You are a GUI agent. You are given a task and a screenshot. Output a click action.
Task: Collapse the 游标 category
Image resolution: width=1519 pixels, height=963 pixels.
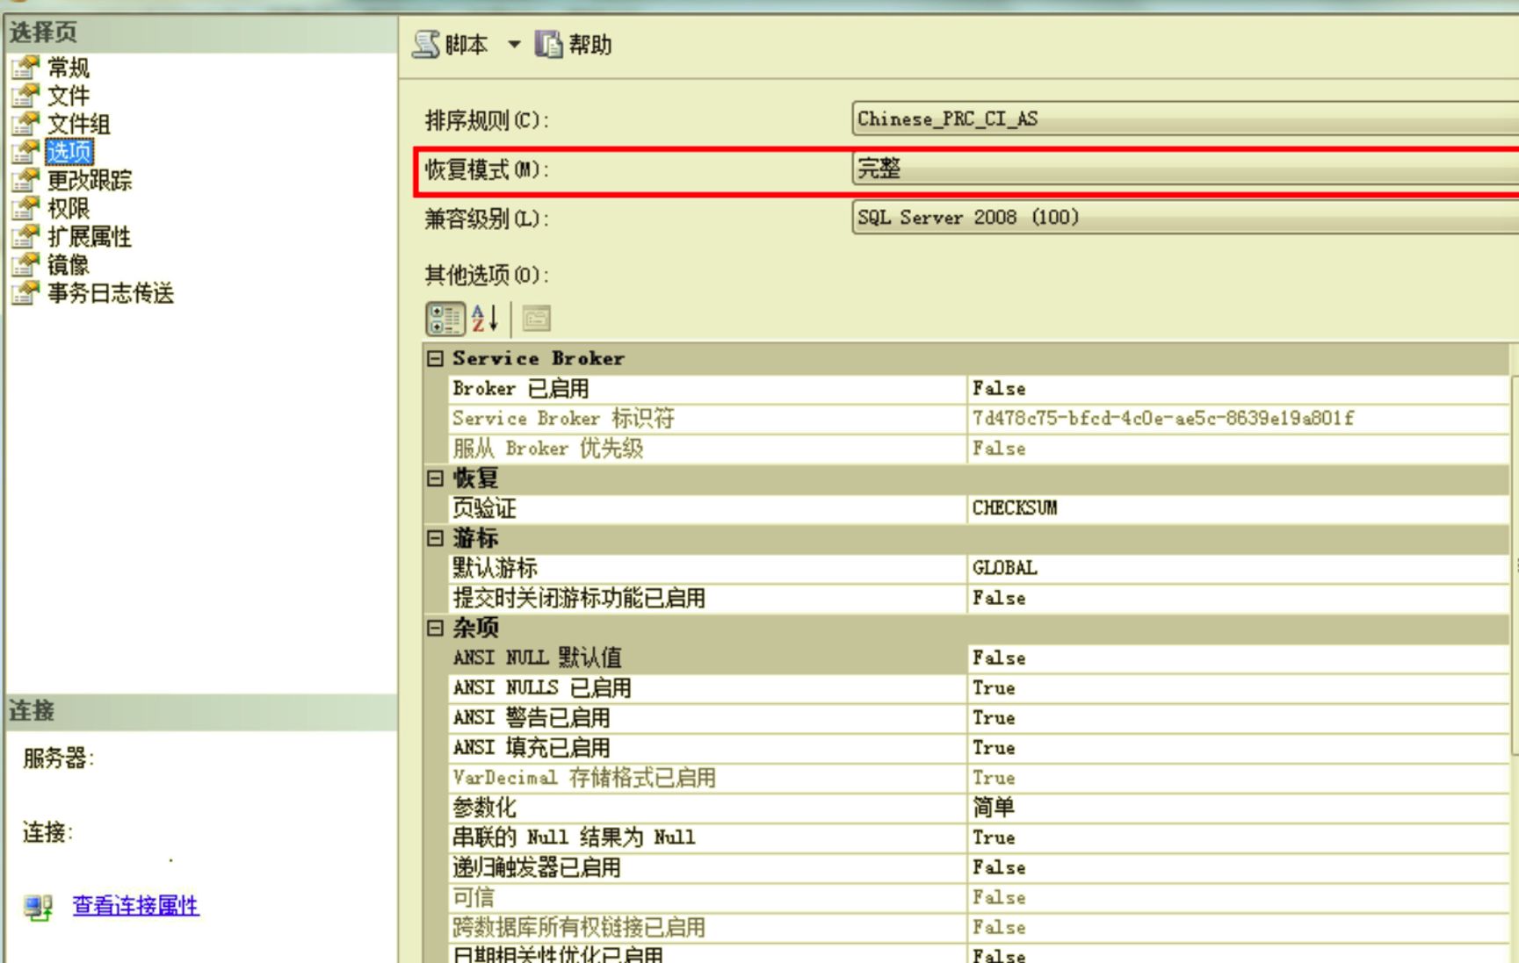click(x=435, y=538)
